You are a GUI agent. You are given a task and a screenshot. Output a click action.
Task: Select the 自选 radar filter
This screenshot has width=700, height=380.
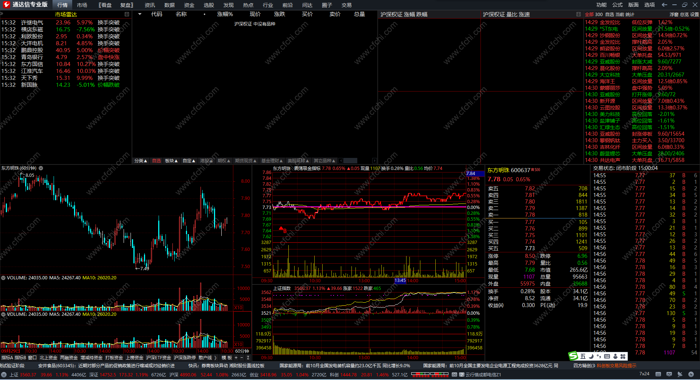[x=610, y=15]
